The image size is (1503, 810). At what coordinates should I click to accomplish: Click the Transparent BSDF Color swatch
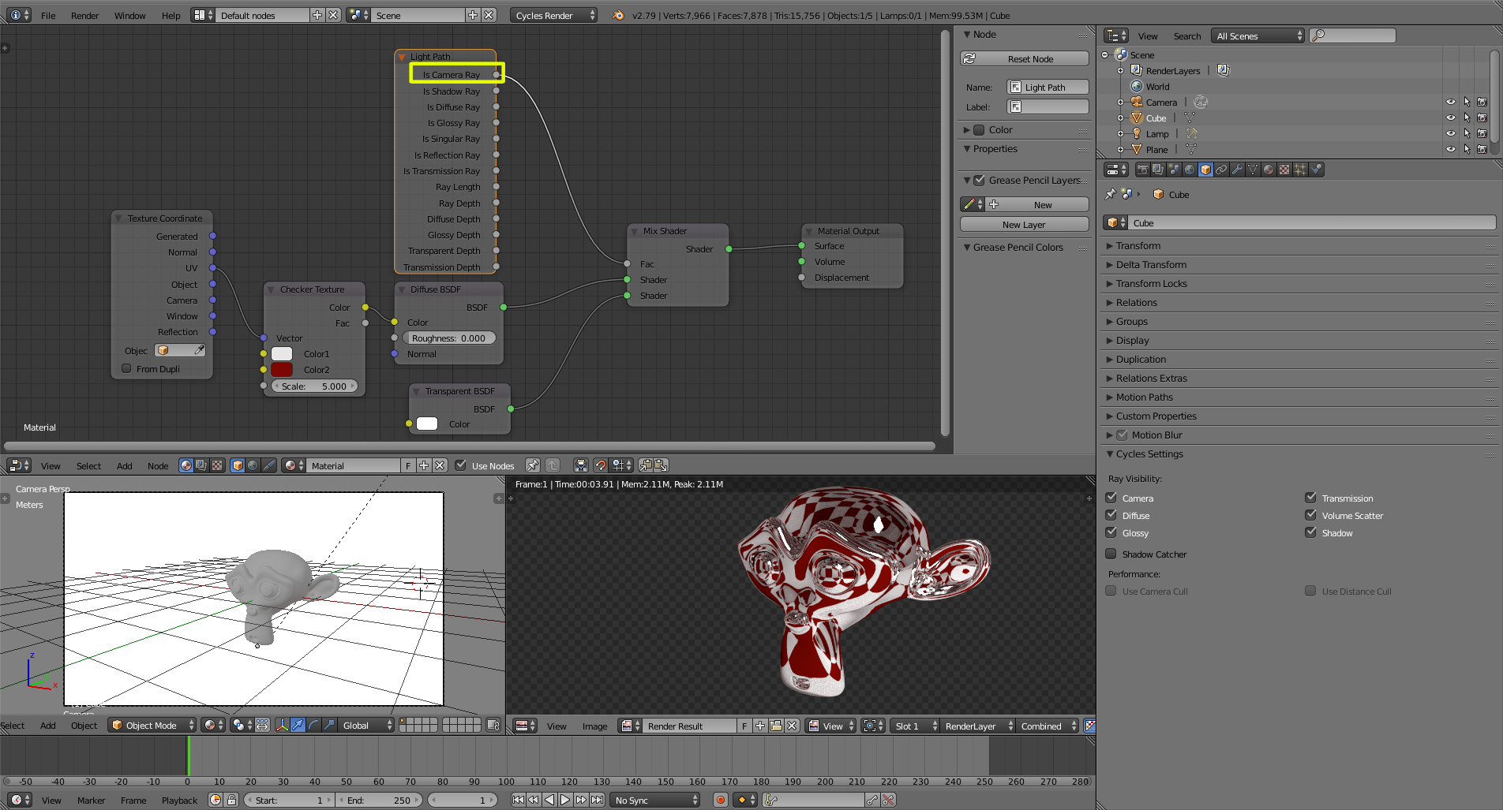[427, 424]
